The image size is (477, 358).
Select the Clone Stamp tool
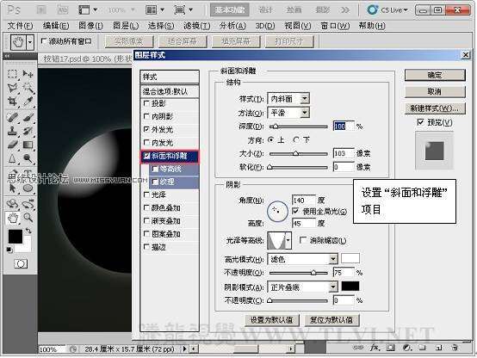pyautogui.click(x=12, y=131)
